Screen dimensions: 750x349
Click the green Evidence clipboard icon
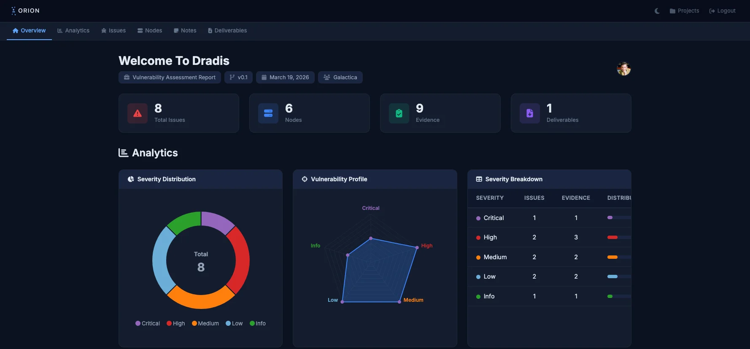click(399, 113)
